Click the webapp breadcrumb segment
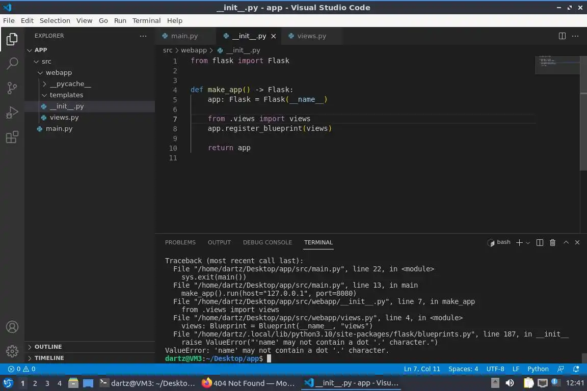This screenshot has height=391, width=587. tap(194, 50)
